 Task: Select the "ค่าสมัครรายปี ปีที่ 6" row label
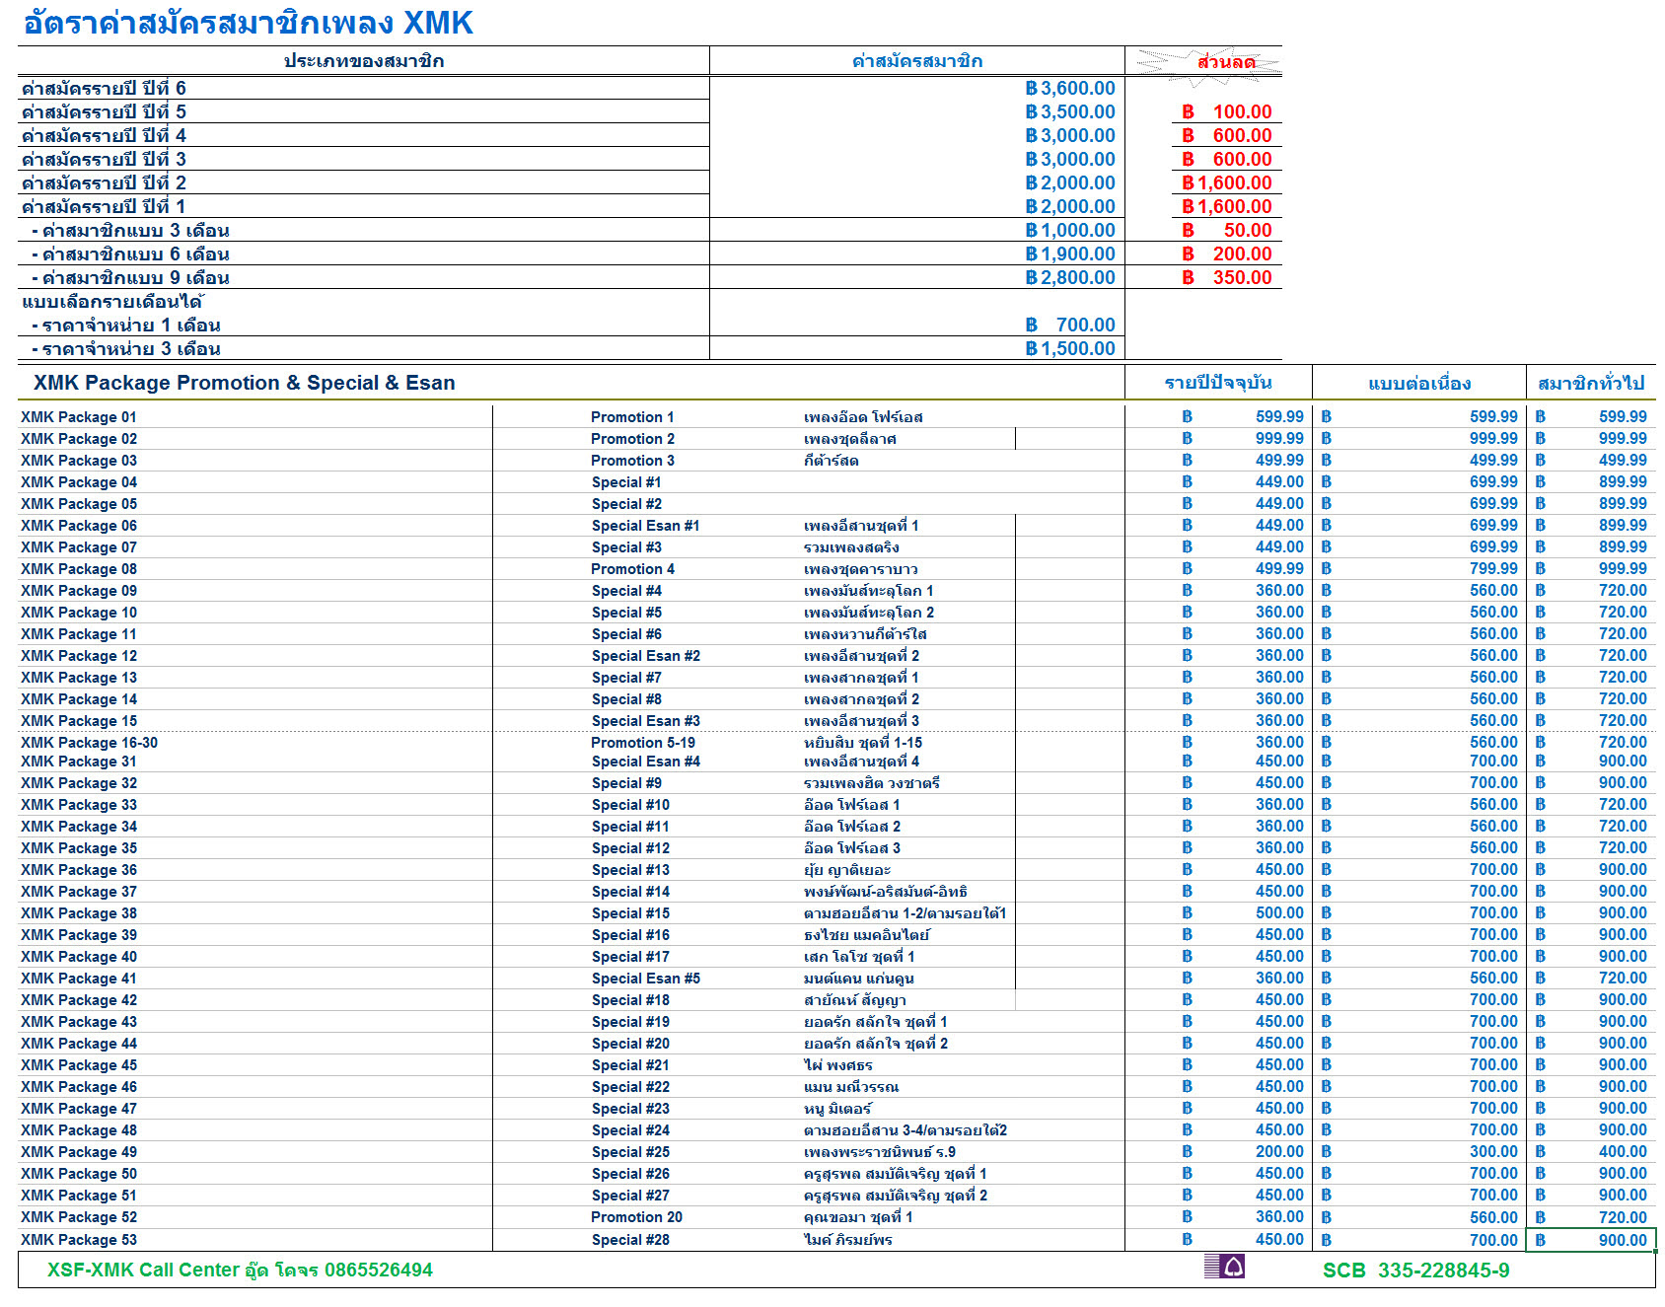pos(104,88)
